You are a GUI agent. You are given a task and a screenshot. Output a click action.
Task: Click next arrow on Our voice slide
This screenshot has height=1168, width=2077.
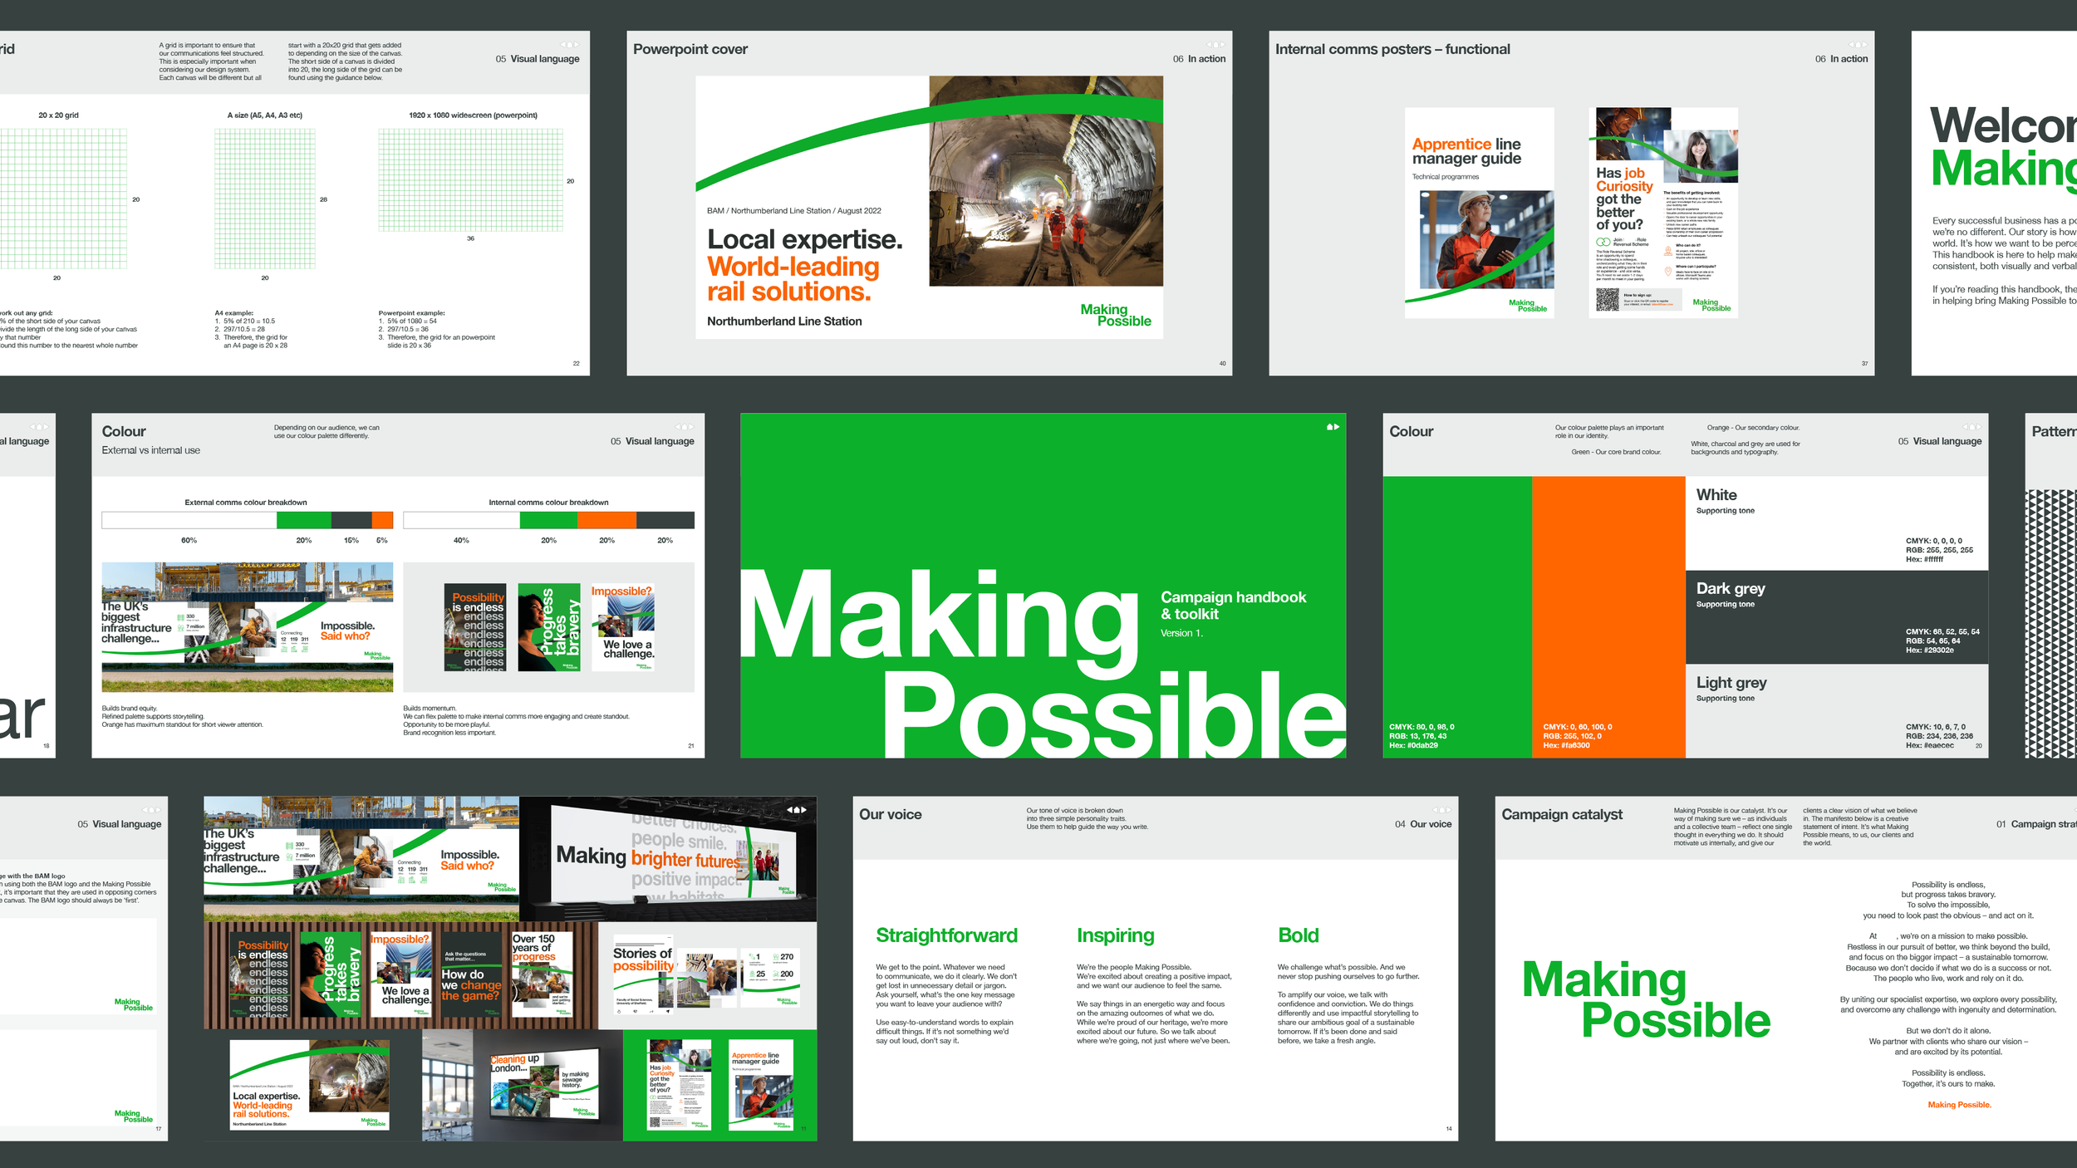click(1448, 810)
